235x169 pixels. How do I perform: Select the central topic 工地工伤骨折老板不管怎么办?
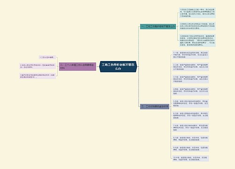[x=118, y=67]
